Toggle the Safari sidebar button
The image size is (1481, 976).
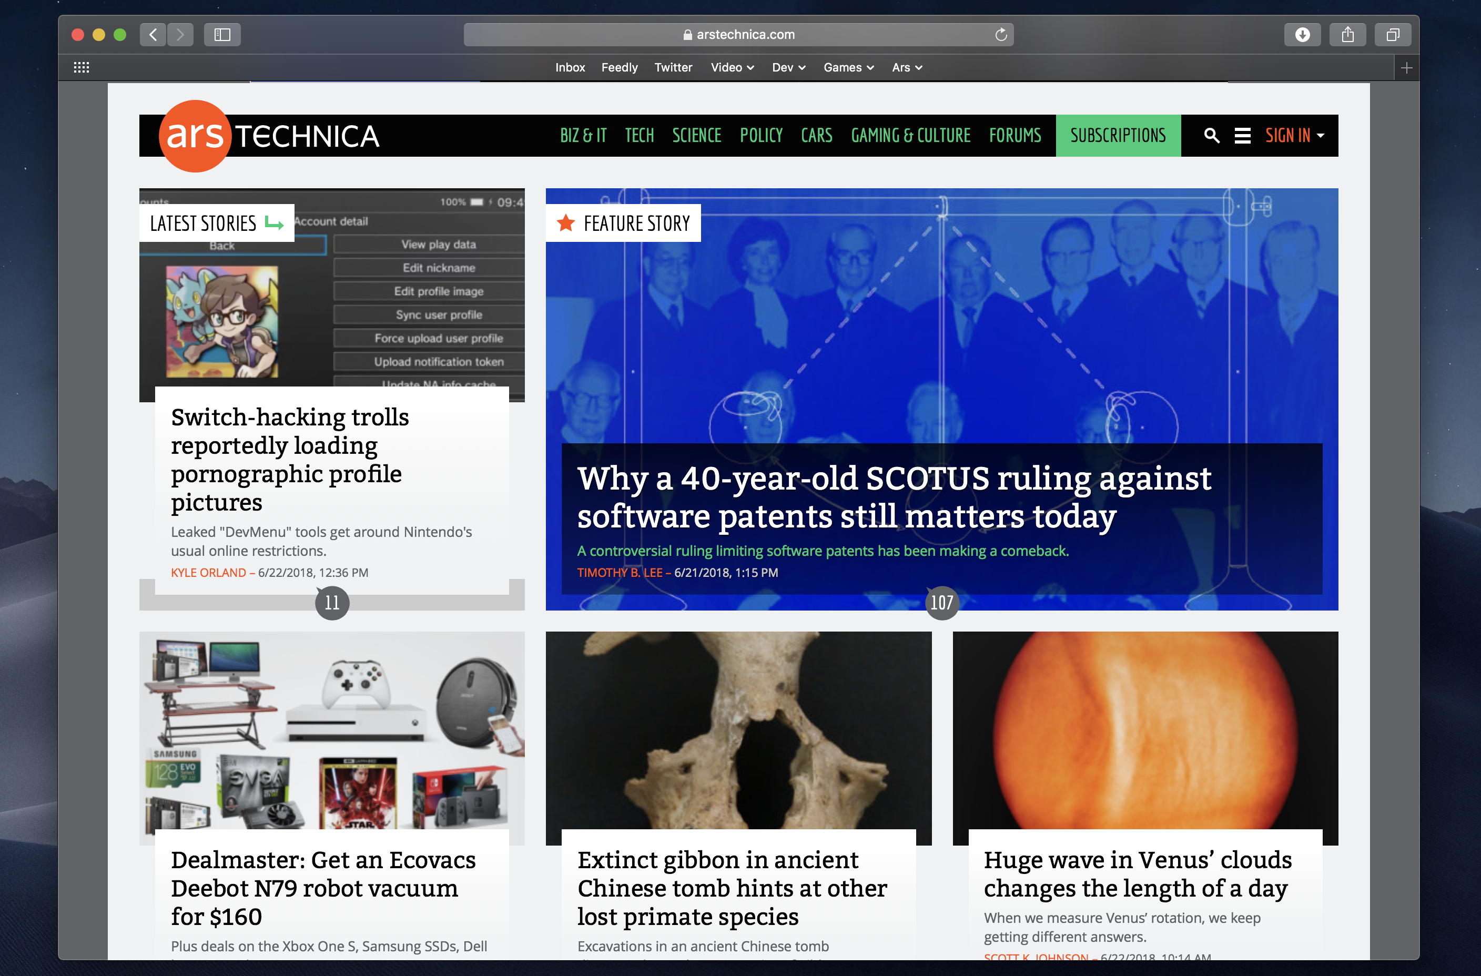(x=222, y=35)
